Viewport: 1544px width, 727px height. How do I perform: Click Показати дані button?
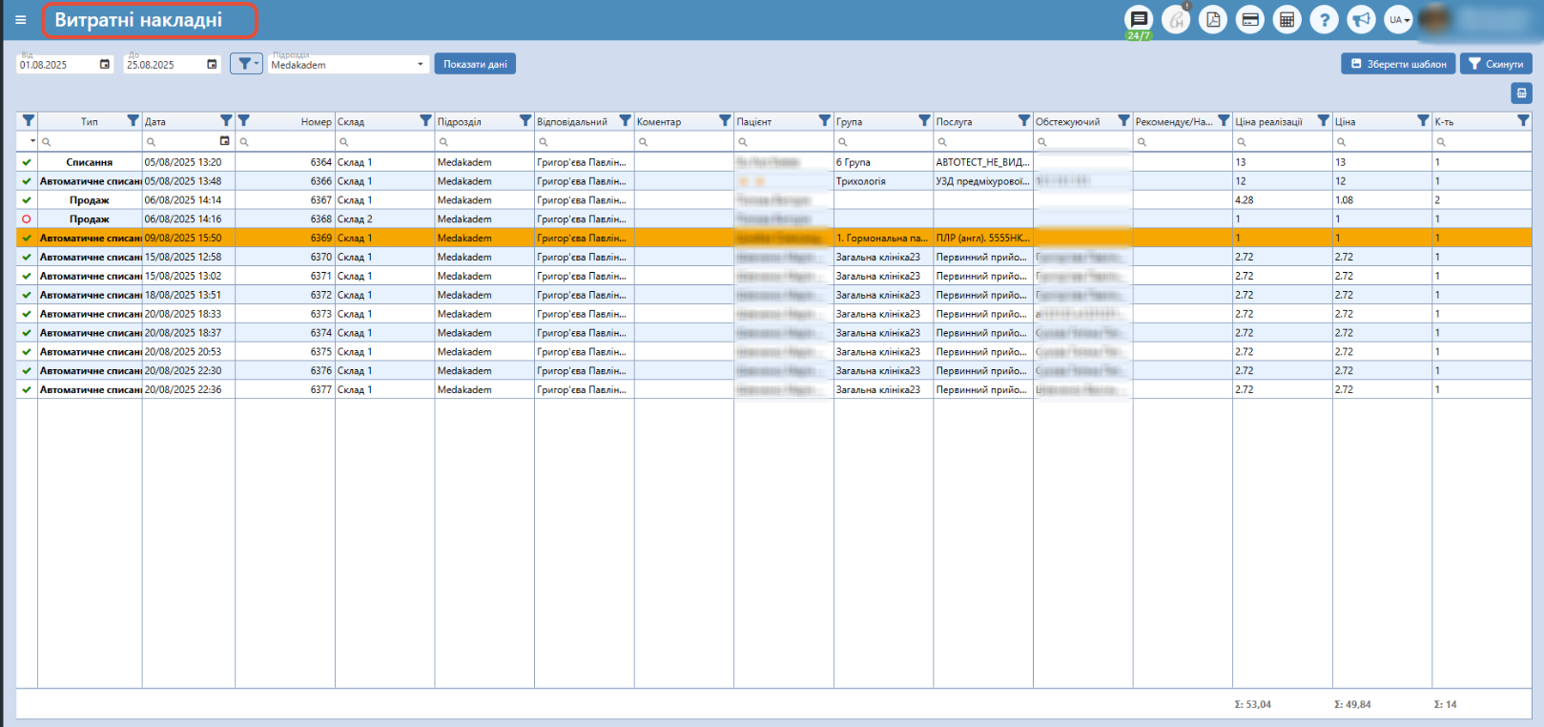[x=475, y=64]
